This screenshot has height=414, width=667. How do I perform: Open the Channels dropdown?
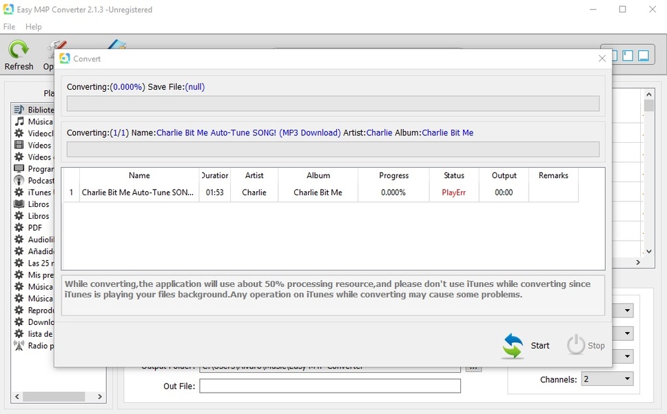(608, 379)
